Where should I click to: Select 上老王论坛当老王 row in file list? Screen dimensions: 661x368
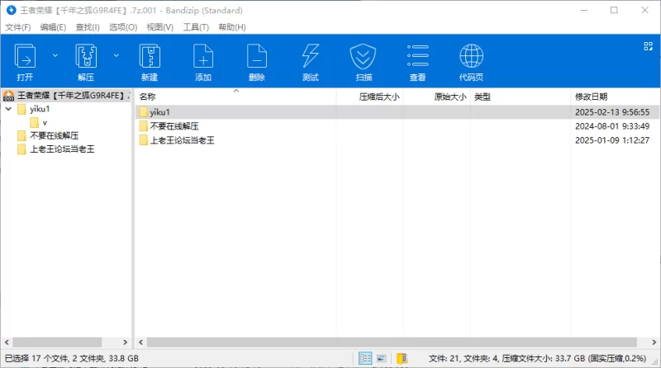click(x=397, y=140)
